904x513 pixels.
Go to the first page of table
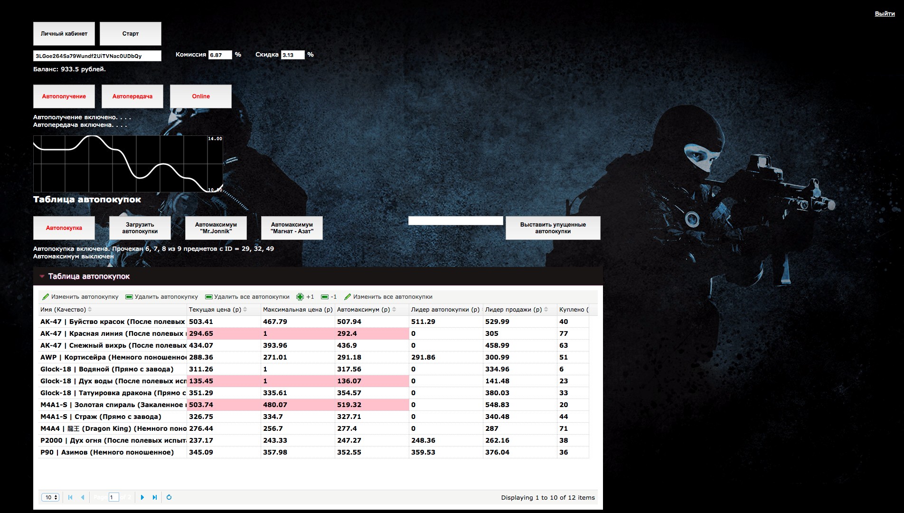pyautogui.click(x=70, y=497)
